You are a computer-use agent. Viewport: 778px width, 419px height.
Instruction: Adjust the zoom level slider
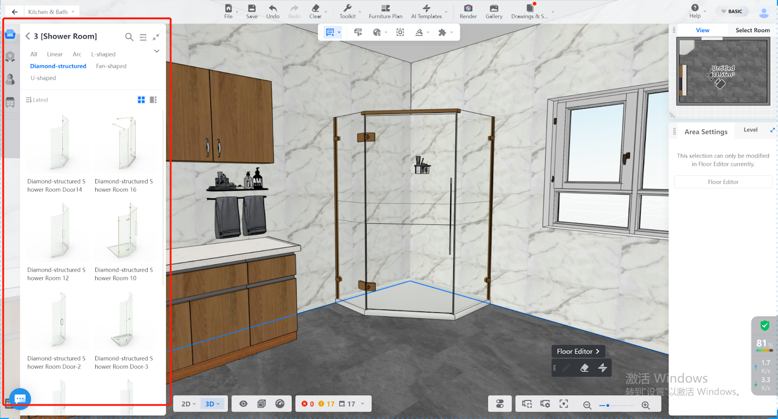pyautogui.click(x=617, y=405)
